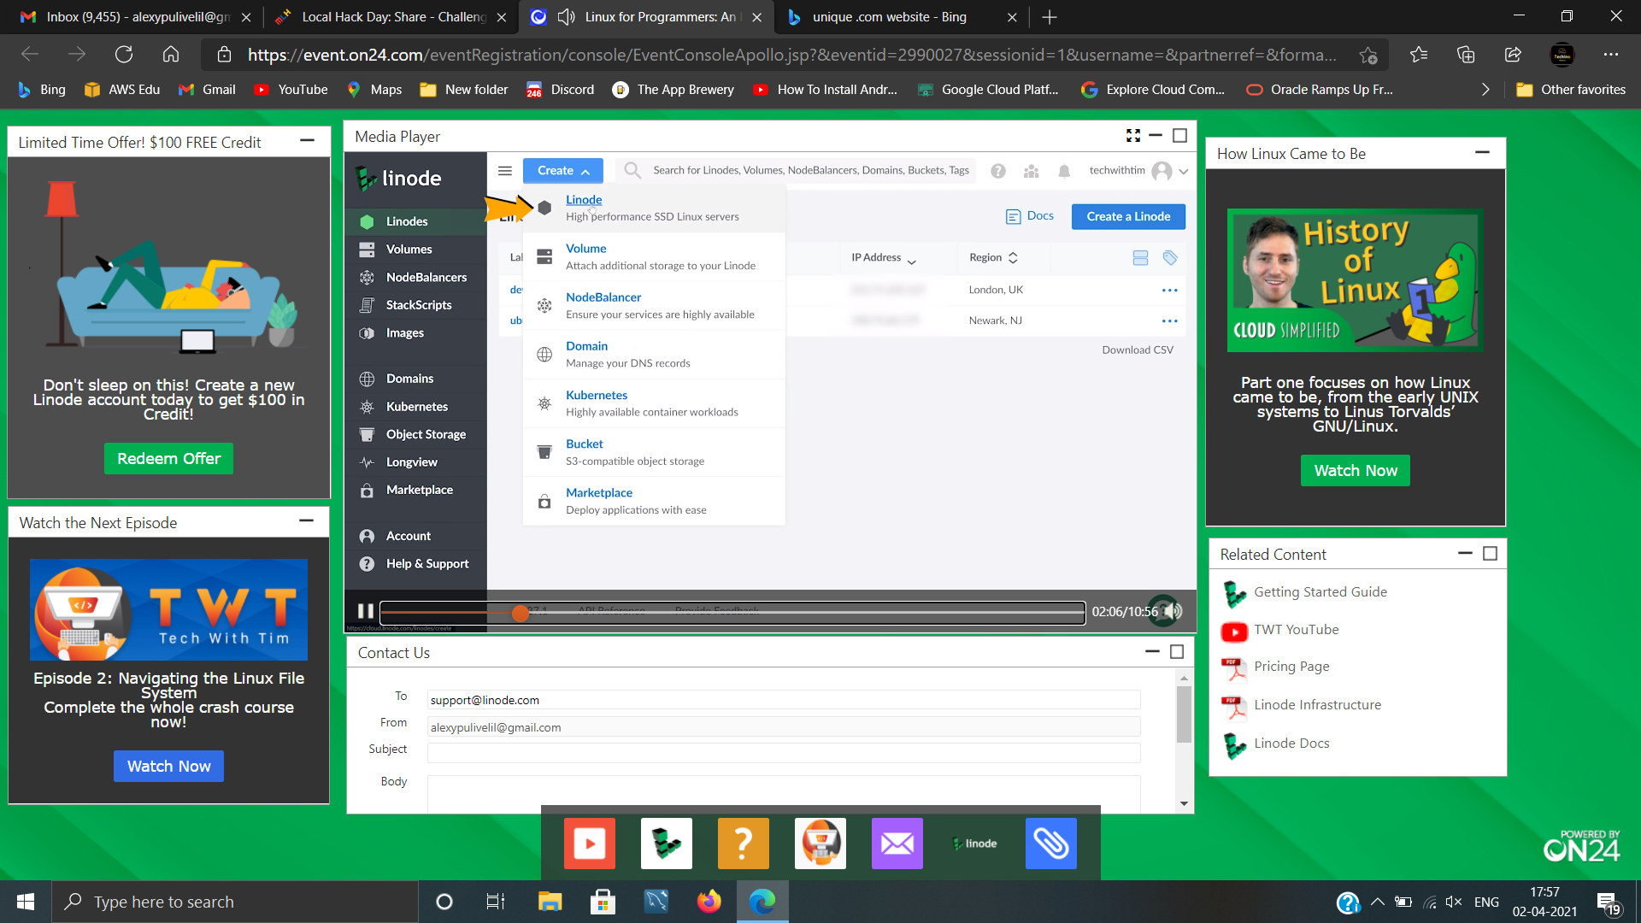
Task: Enter fullscreen in Media Player panel
Action: click(x=1132, y=136)
